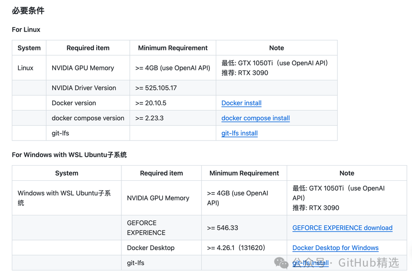Select the For Linux subheading

tap(26, 30)
